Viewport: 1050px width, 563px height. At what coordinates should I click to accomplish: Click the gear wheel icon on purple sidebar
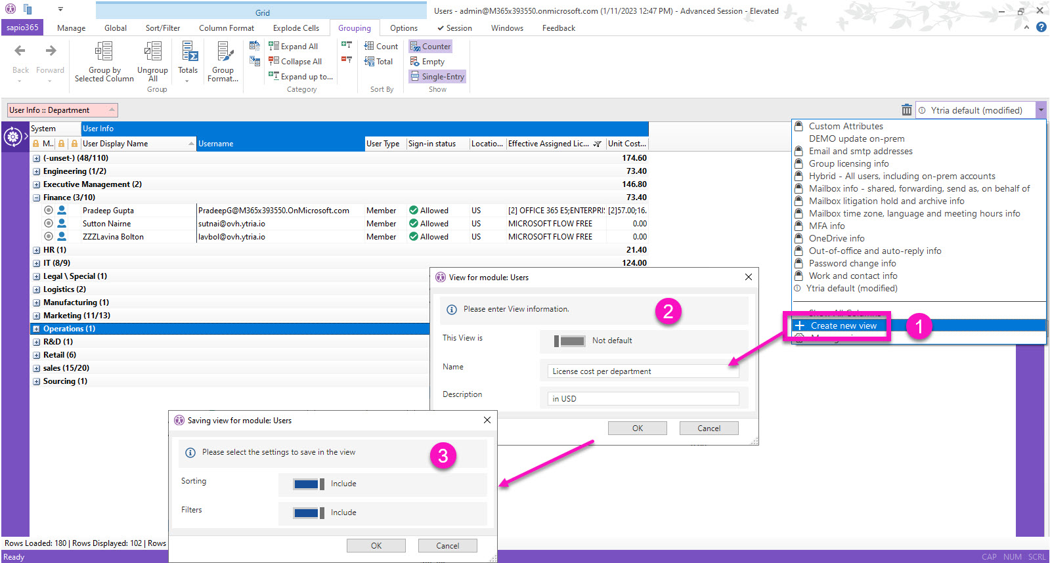[12, 137]
